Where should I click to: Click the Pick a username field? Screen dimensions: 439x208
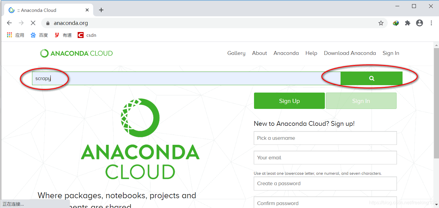[325, 138]
